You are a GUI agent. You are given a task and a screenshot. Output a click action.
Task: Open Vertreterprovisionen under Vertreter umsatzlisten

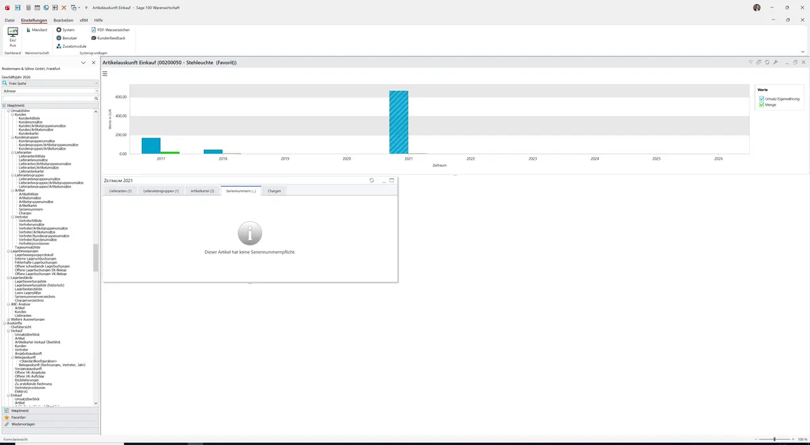pyautogui.click(x=34, y=243)
